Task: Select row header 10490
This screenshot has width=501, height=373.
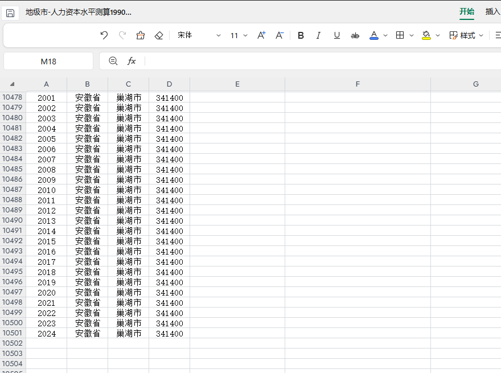Action: (13, 220)
